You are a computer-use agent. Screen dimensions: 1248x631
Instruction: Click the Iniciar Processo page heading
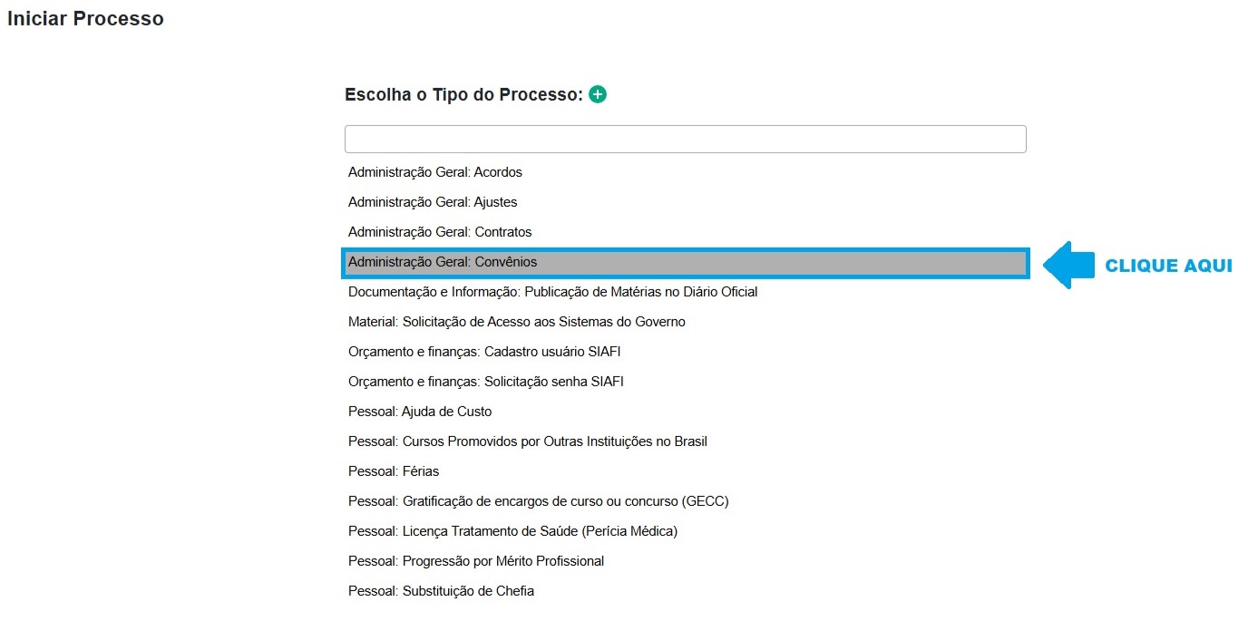[85, 19]
